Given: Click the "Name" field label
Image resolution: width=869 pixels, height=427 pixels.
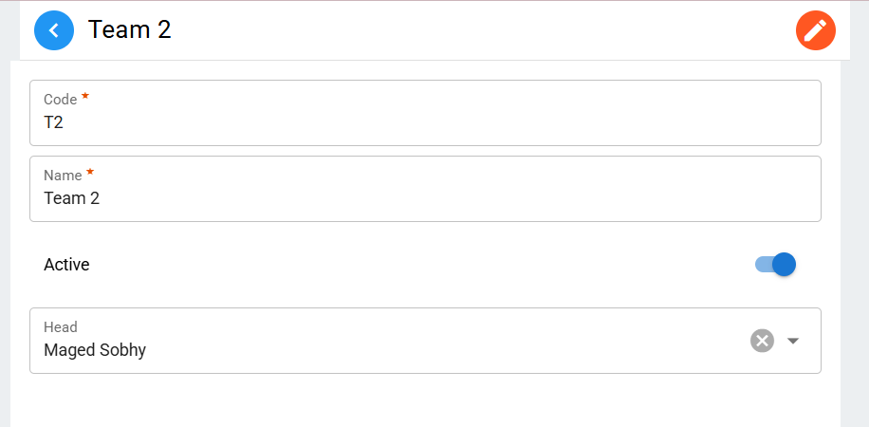Looking at the screenshot, I should pyautogui.click(x=63, y=176).
